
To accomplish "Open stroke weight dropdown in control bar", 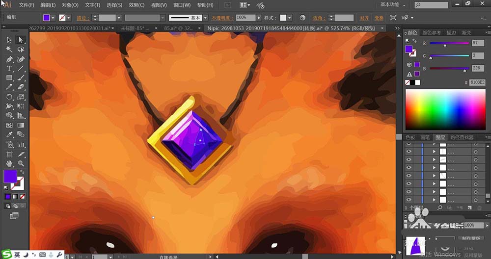I will pyautogui.click(x=119, y=18).
